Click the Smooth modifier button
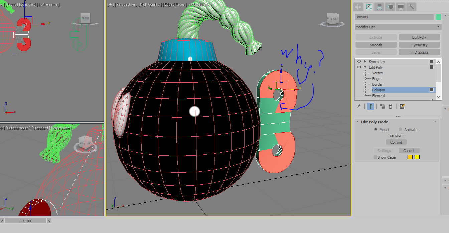Viewport: 449px width, 233px height. point(376,45)
